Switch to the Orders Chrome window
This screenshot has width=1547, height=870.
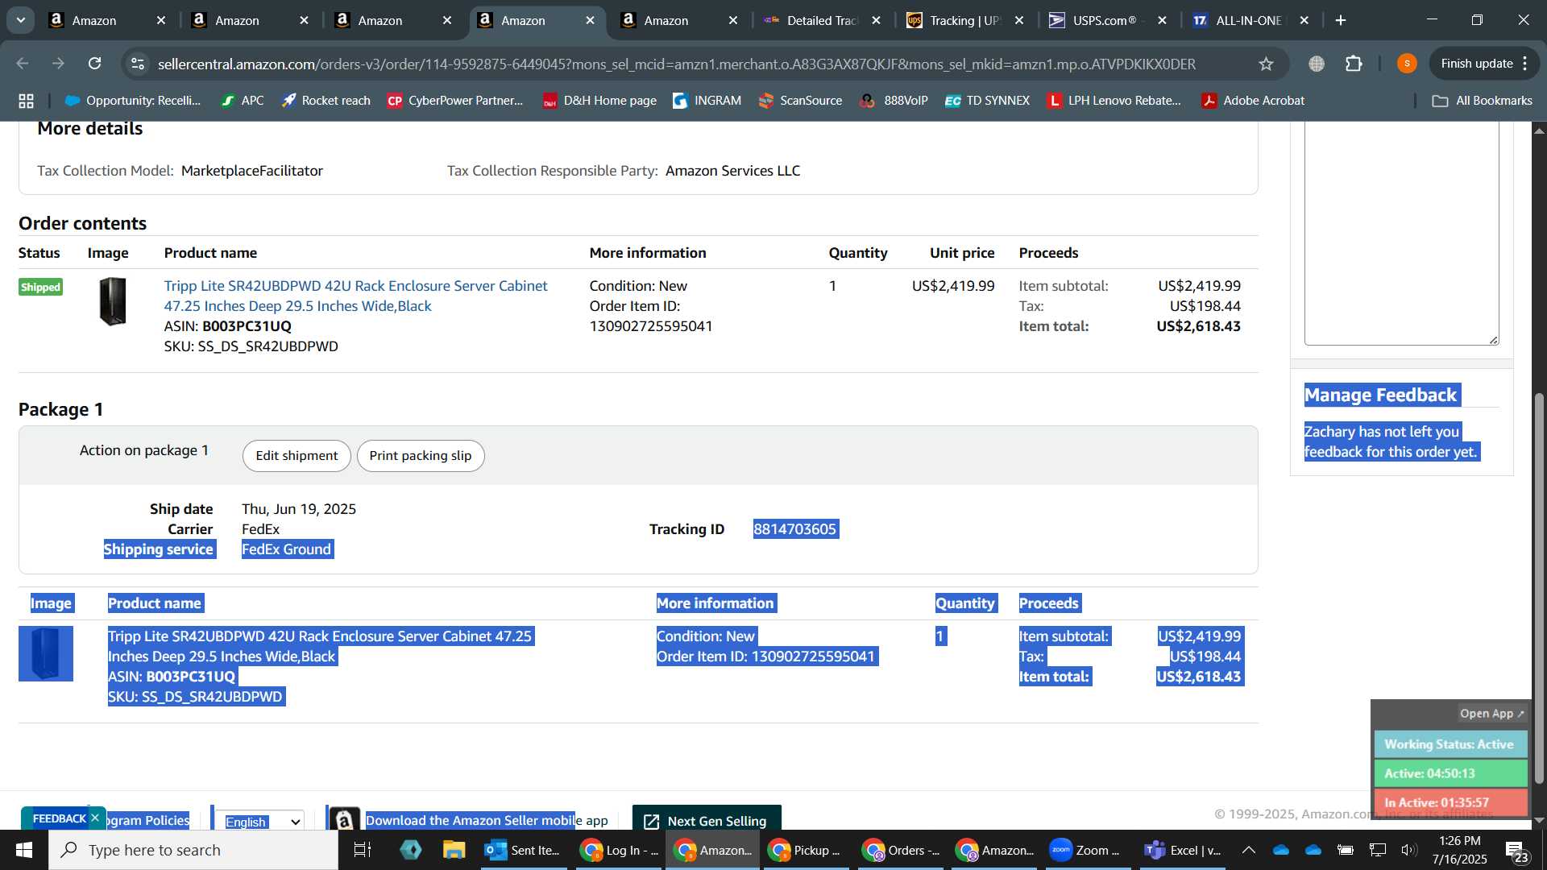pos(901,850)
